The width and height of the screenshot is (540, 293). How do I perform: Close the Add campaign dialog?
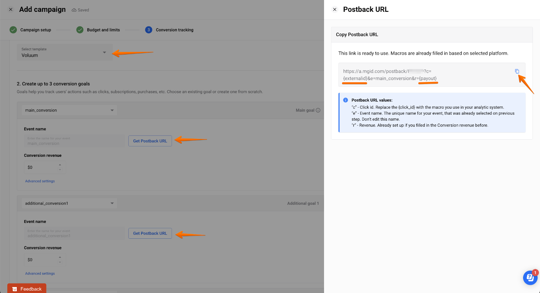pos(11,9)
